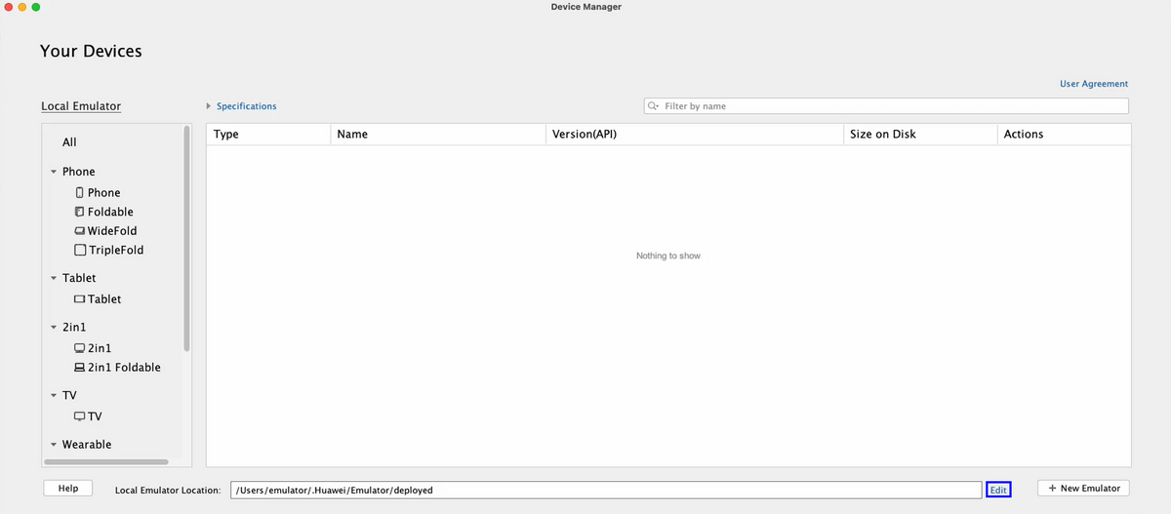Image resolution: width=1171 pixels, height=514 pixels.
Task: Collapse the Tablet category arrow
Action: (54, 279)
